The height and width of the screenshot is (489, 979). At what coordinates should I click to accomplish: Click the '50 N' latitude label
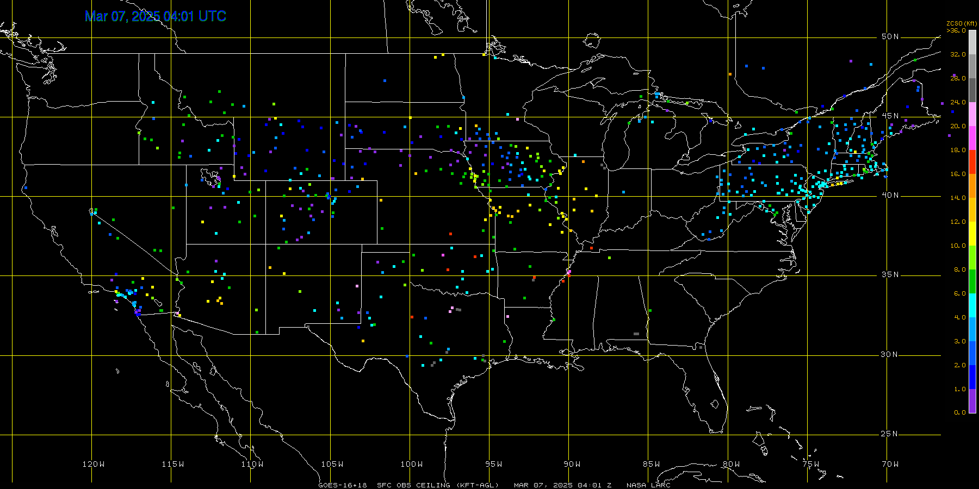pos(890,36)
